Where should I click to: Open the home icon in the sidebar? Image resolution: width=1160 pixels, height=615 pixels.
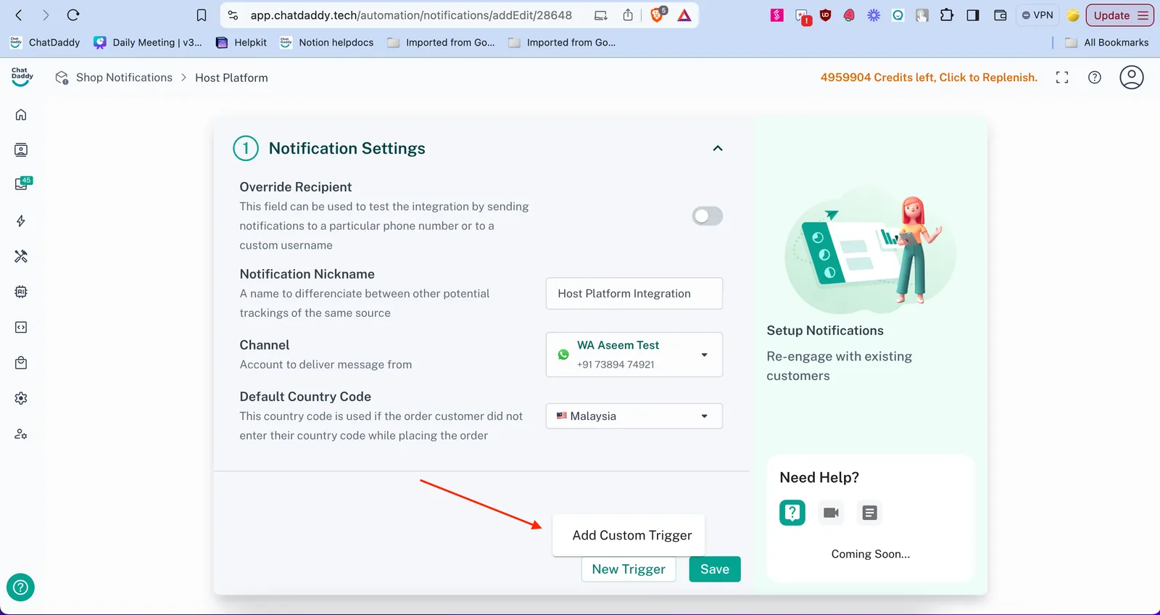click(x=21, y=115)
